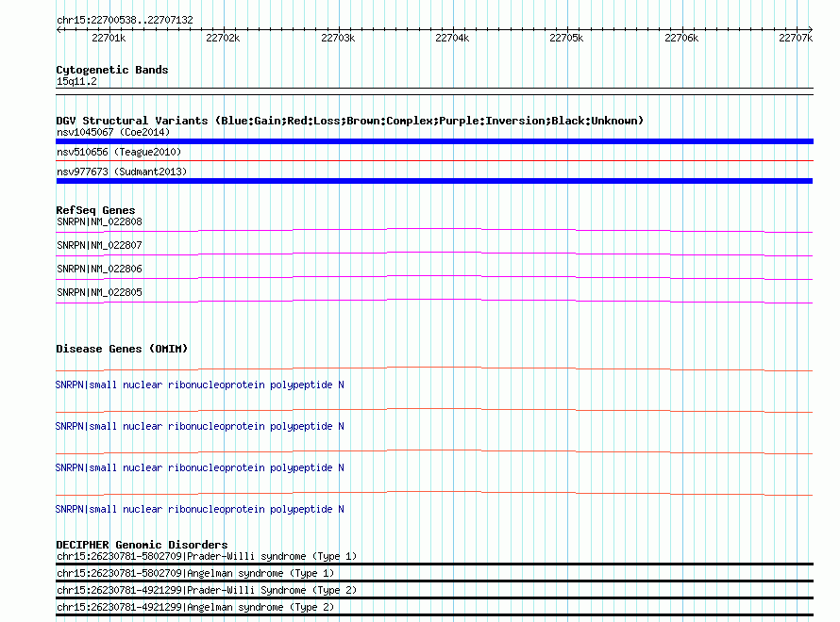Click Prader-Willi syndrome (Type 1) entry
Image resolution: width=840 pixels, height=622 pixels.
pyautogui.click(x=207, y=556)
